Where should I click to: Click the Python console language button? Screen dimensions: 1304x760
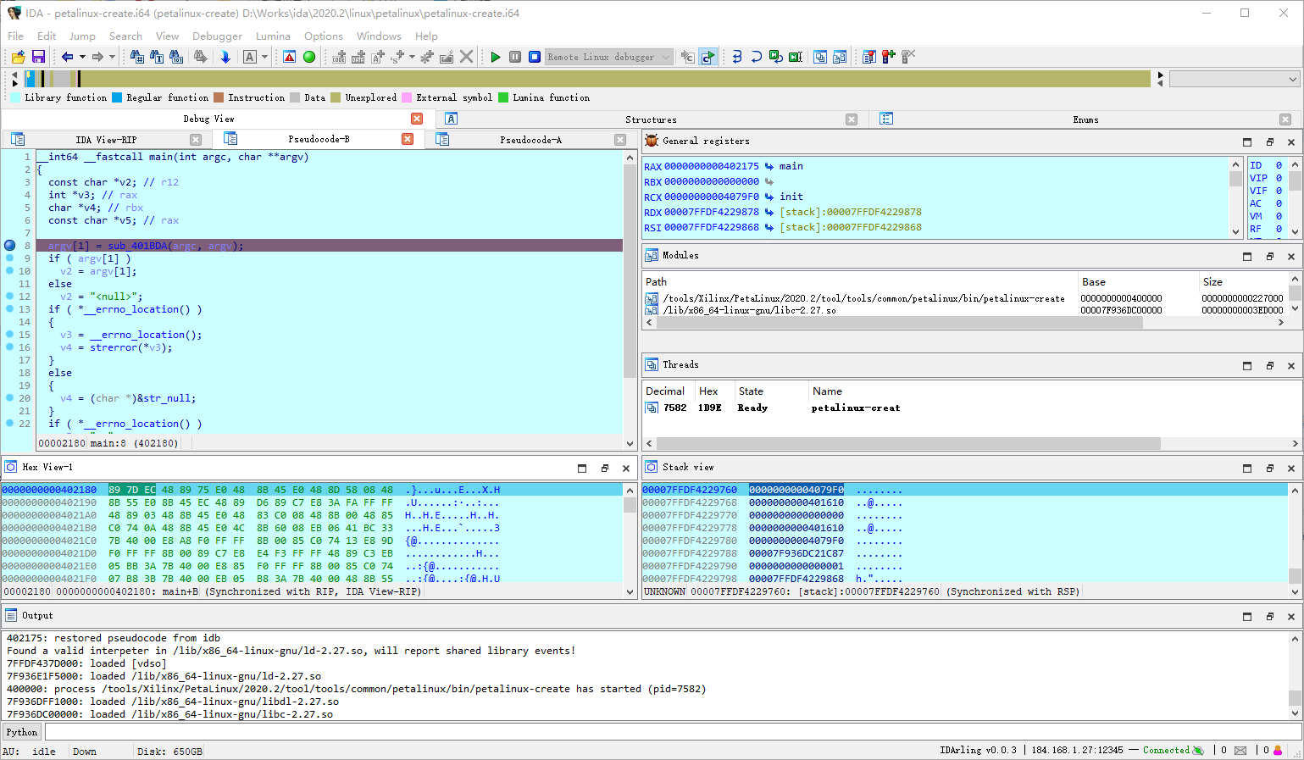click(22, 732)
